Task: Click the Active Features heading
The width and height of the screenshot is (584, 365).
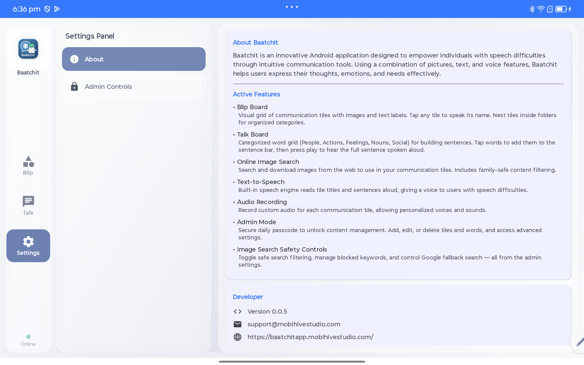Action: pyautogui.click(x=256, y=94)
